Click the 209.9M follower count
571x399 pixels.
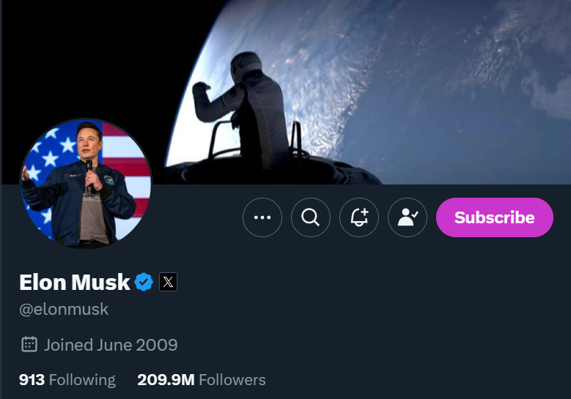166,380
